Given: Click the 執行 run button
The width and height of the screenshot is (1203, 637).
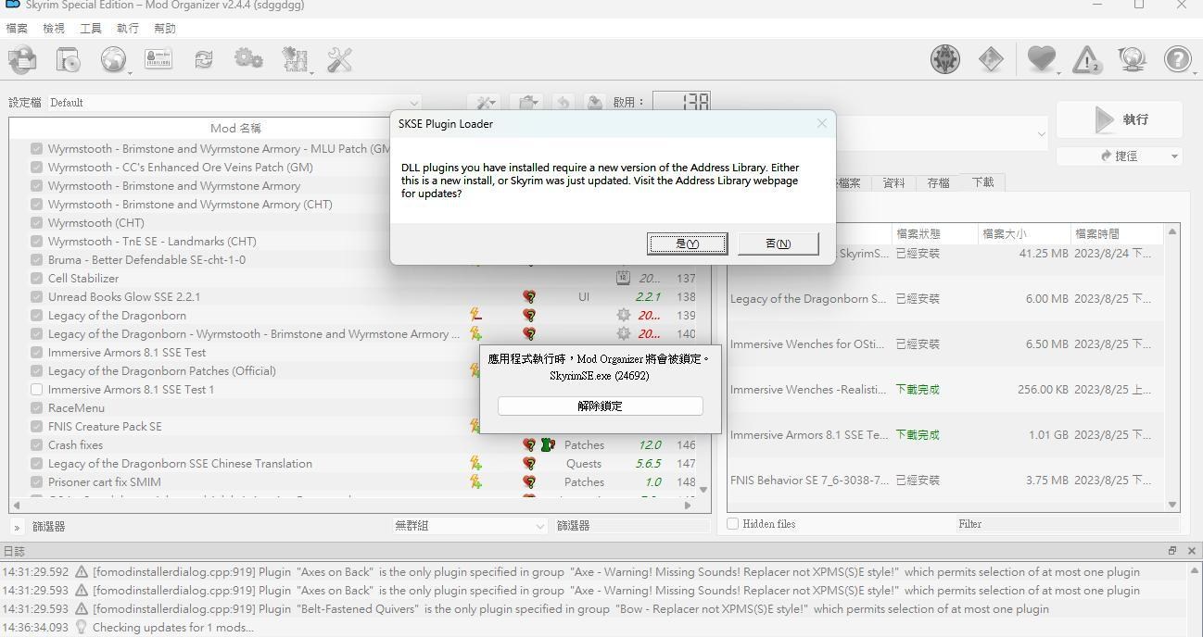Looking at the screenshot, I should point(1120,119).
